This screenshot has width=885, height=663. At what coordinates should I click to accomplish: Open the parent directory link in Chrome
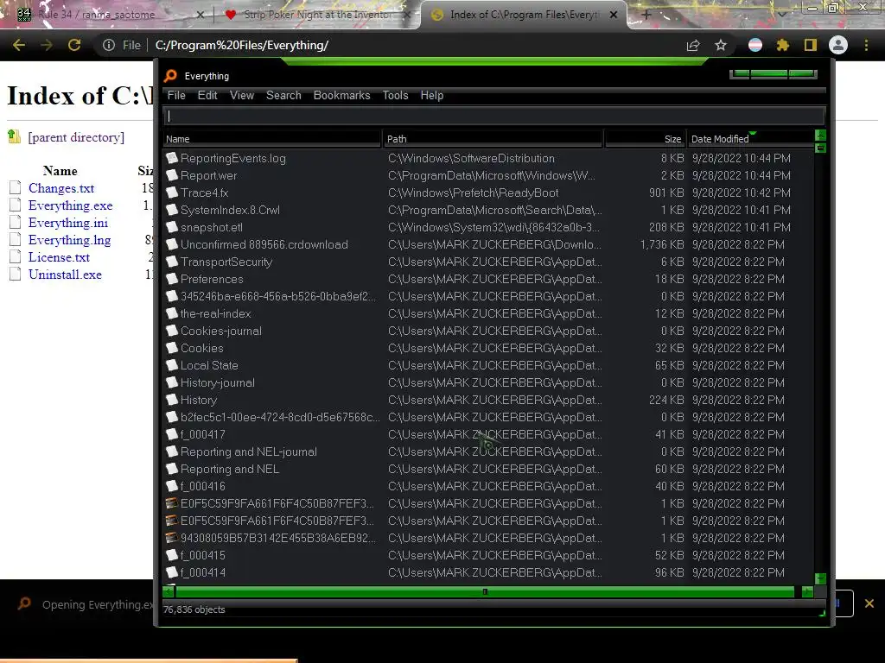[x=76, y=137]
